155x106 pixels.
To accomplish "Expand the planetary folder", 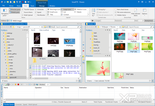I will [x=6, y=72].
